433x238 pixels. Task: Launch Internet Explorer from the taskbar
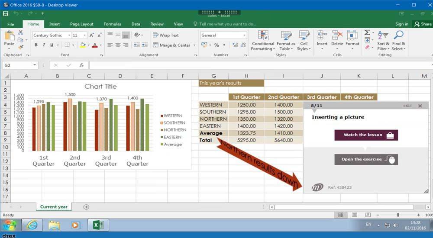(x=32, y=225)
